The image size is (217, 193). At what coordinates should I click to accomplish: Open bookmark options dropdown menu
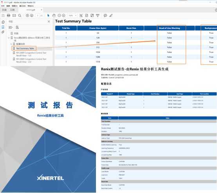(x=11, y=27)
